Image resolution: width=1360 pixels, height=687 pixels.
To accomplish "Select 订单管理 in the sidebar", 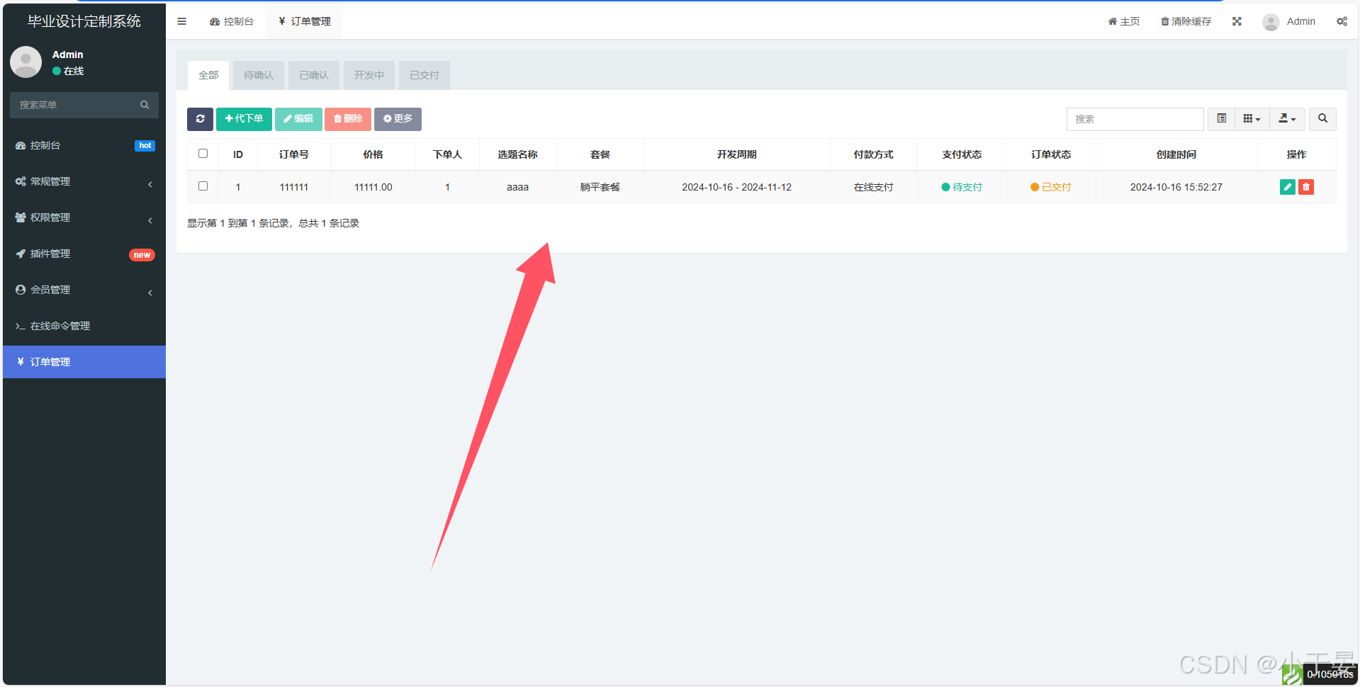I will point(84,362).
